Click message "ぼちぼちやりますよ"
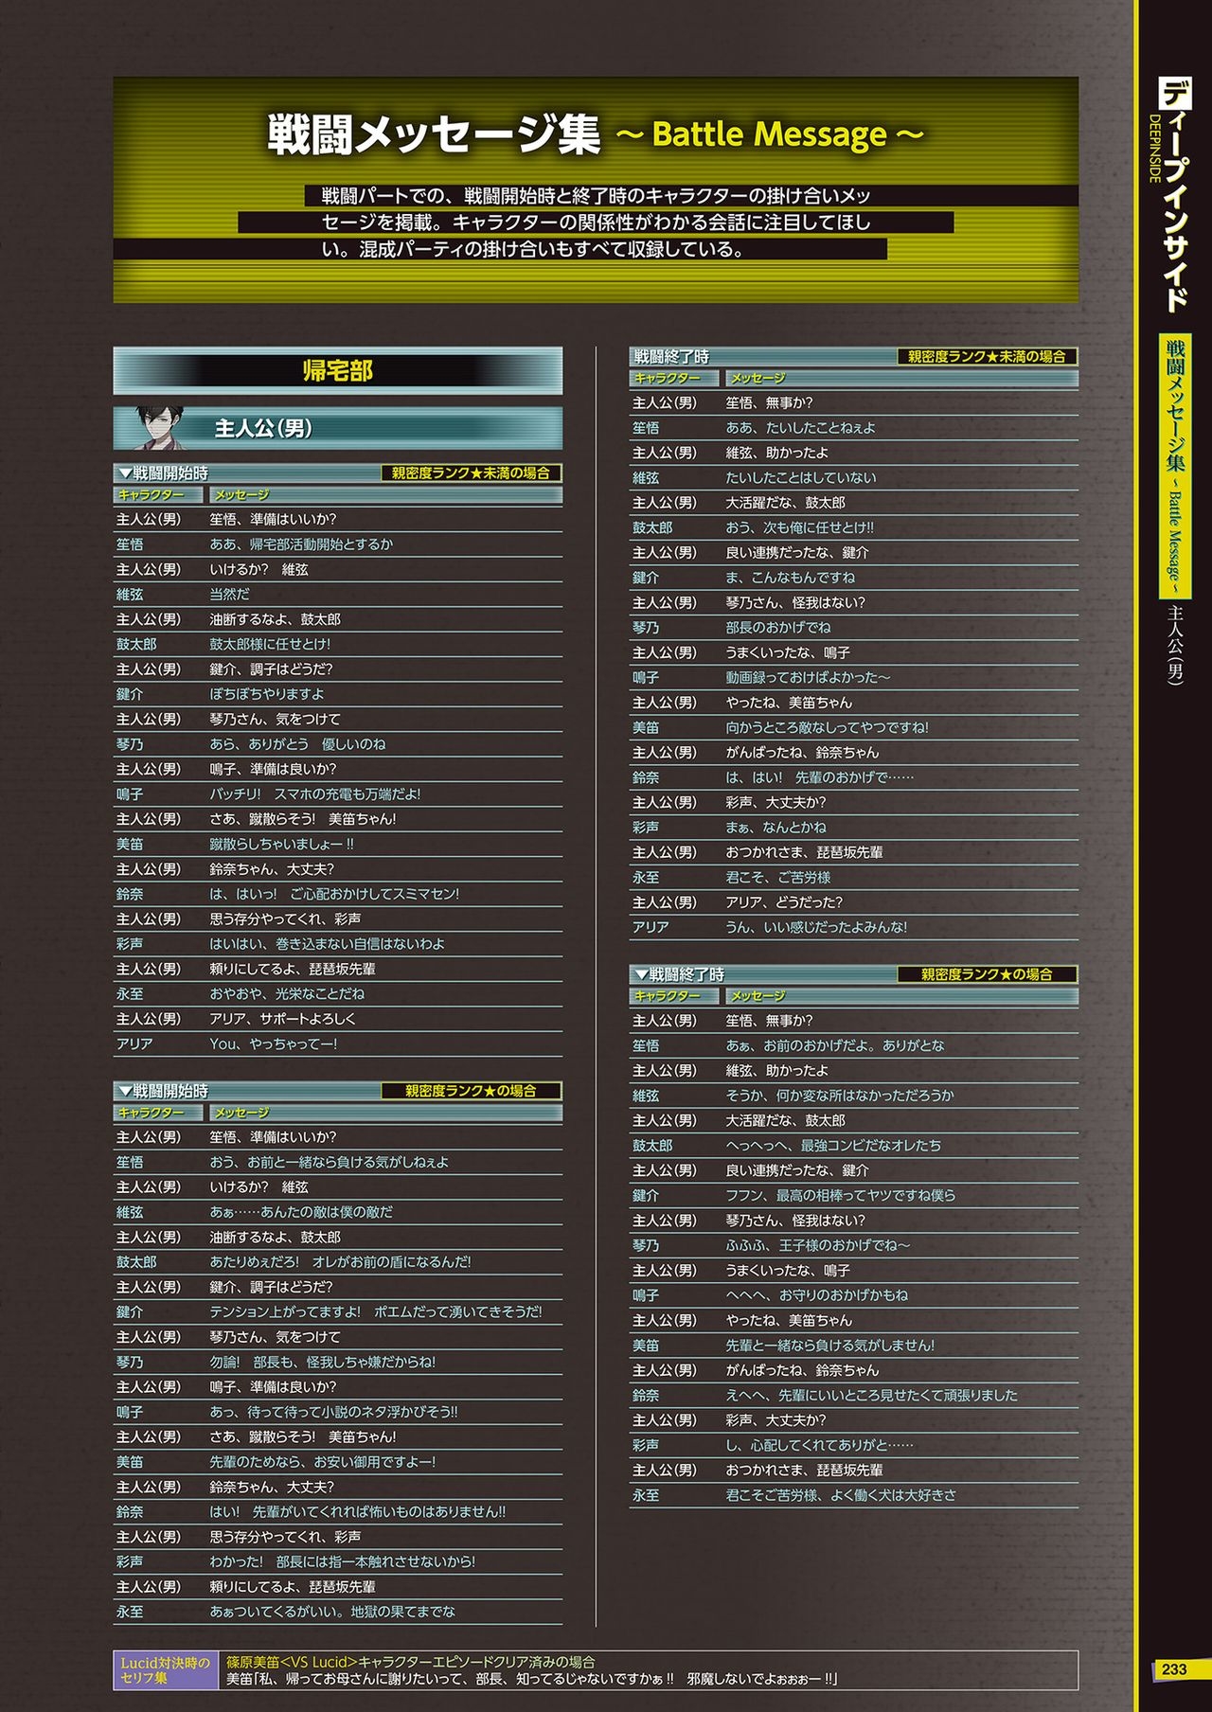 pos(267,694)
